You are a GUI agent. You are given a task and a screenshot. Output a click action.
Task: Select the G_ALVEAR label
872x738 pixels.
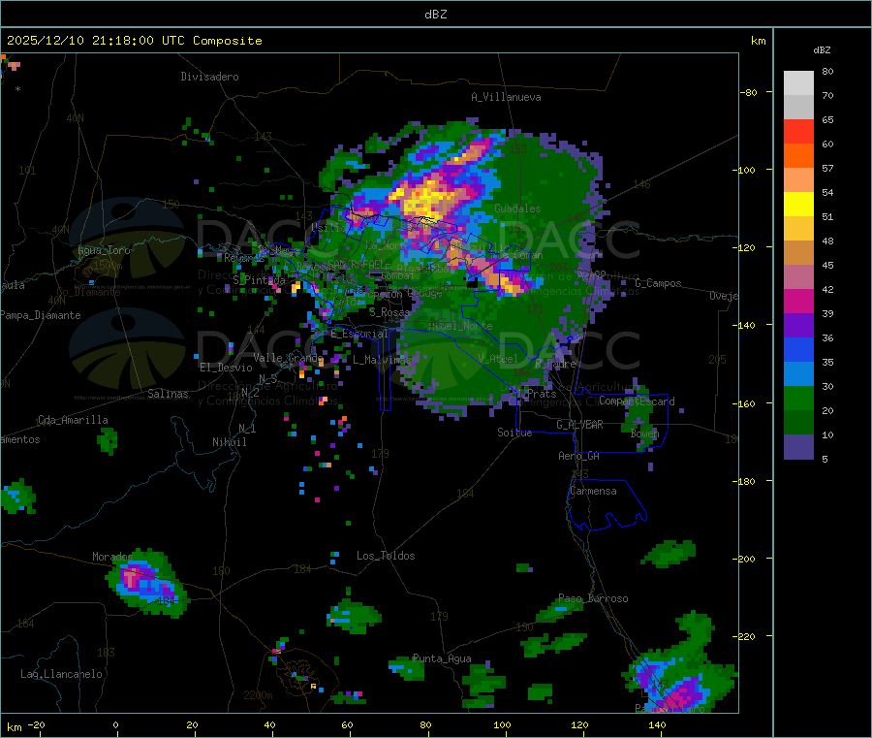tap(579, 425)
